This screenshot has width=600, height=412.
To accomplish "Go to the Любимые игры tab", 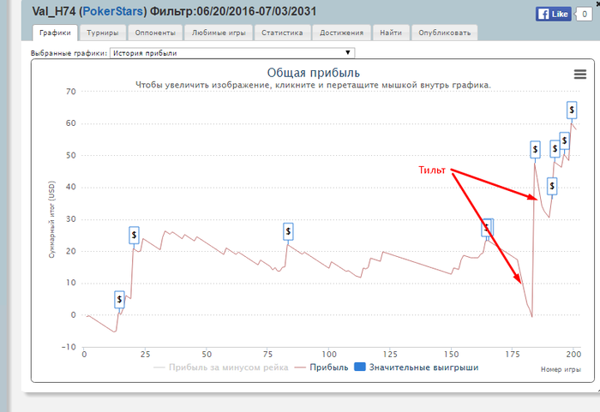I will (219, 33).
